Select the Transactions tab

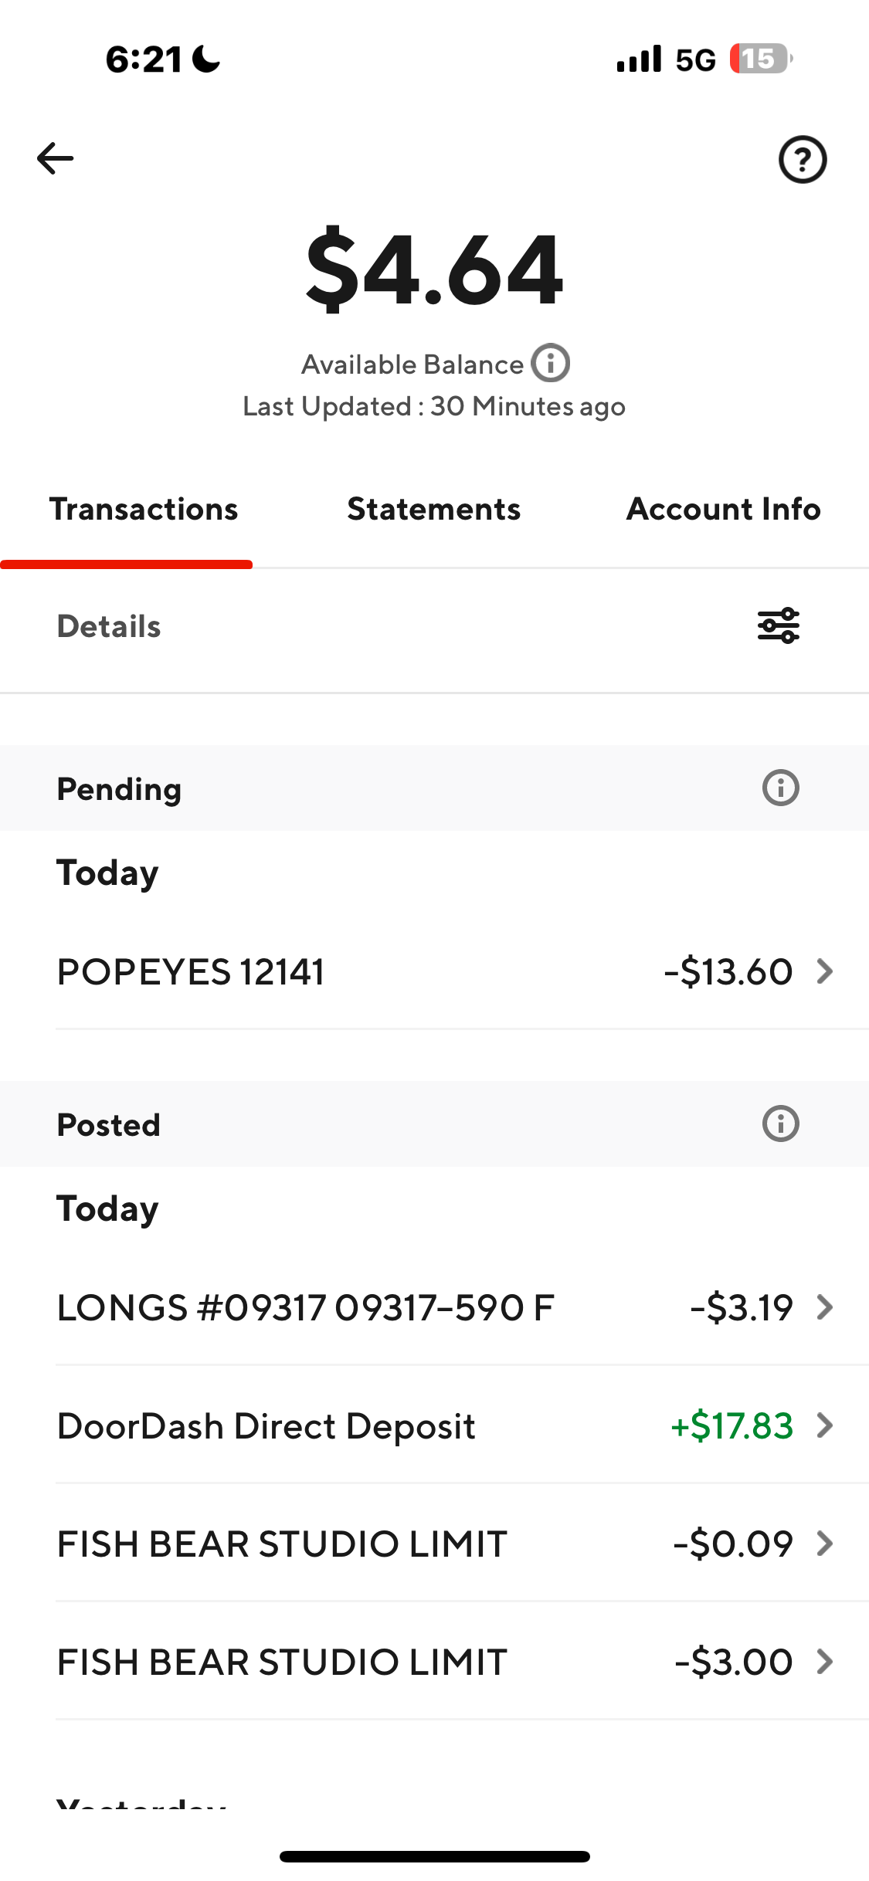point(144,510)
